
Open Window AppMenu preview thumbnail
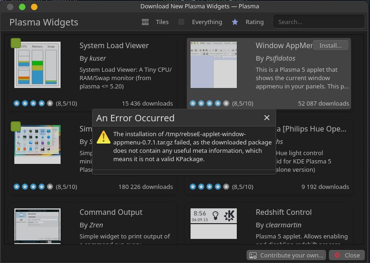click(x=214, y=65)
